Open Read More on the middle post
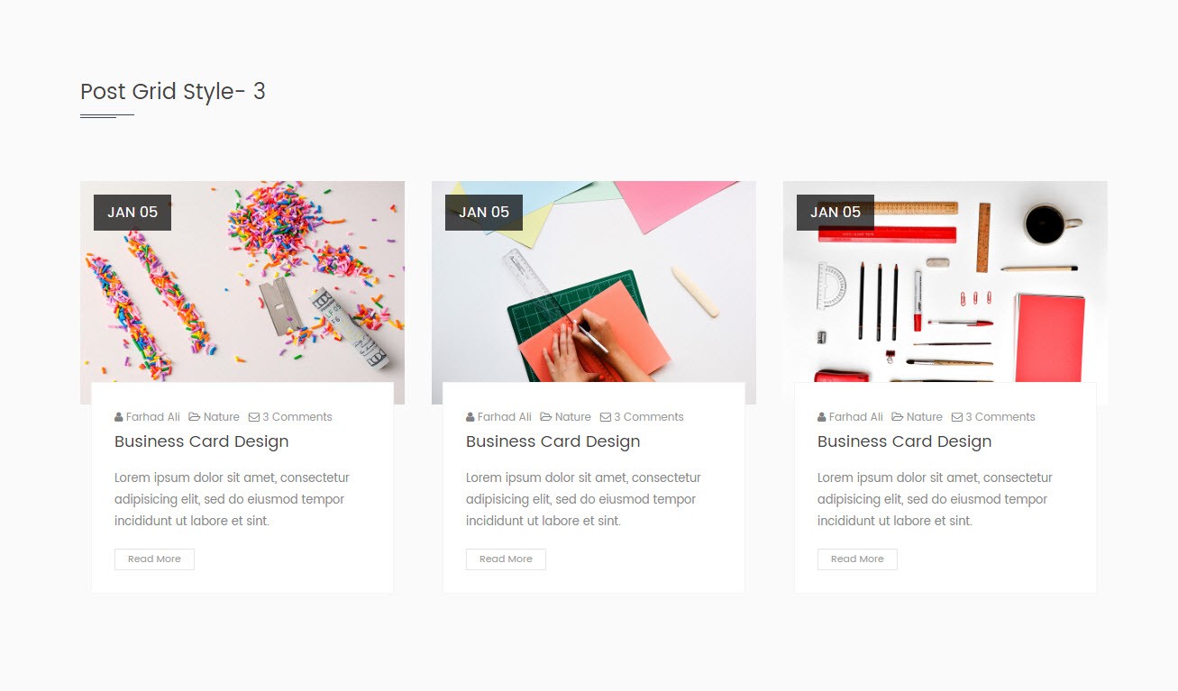1178x691 pixels. coord(506,559)
